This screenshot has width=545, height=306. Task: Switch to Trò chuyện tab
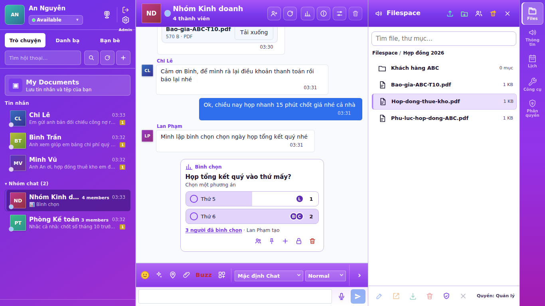[x=25, y=40]
